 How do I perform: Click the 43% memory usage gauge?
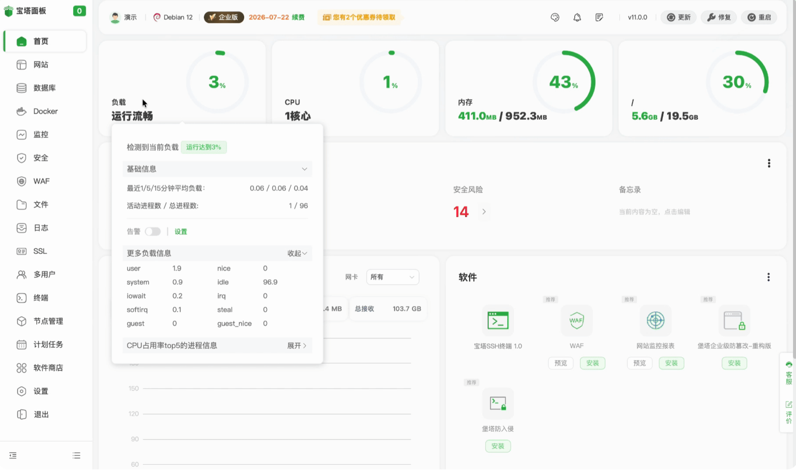click(564, 82)
